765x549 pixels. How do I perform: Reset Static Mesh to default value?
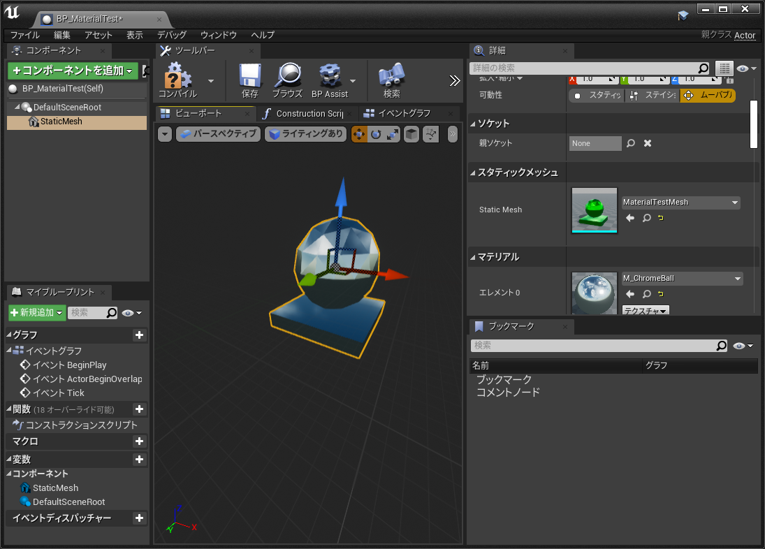tap(661, 218)
